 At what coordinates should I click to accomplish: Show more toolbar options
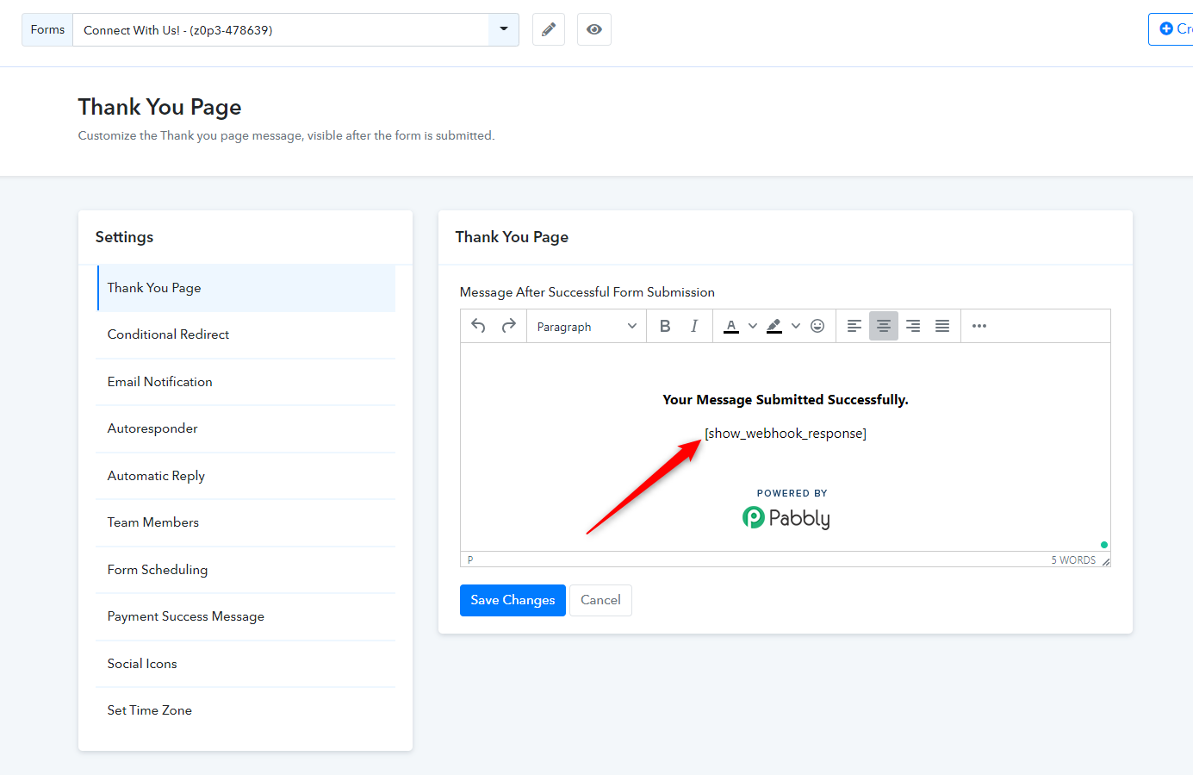[979, 326]
